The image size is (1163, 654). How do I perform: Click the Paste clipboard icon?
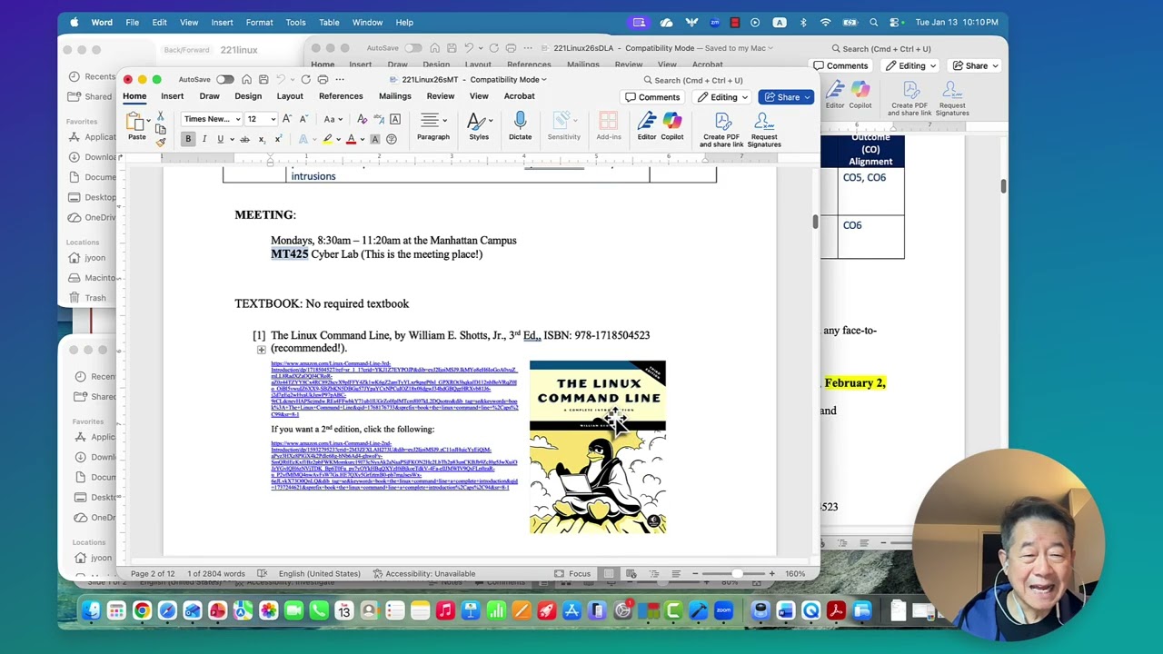pos(135,122)
